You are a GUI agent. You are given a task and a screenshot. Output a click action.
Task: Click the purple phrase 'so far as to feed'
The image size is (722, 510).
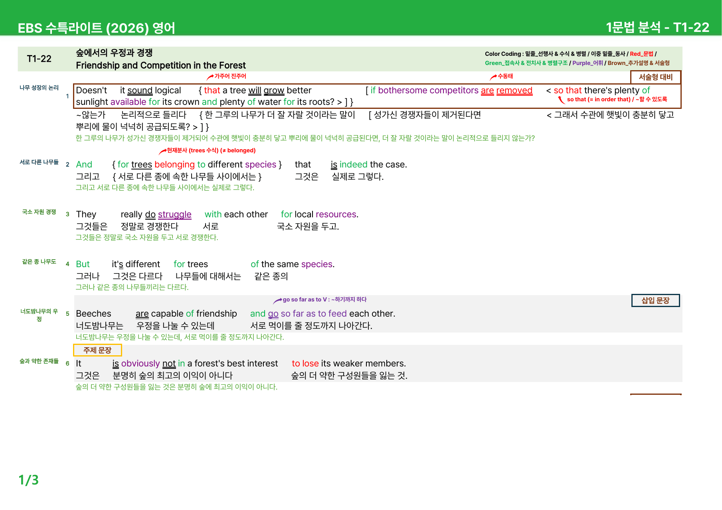(x=314, y=314)
